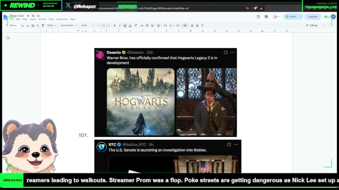Decrease the font size
The image size is (339, 190).
99,26
